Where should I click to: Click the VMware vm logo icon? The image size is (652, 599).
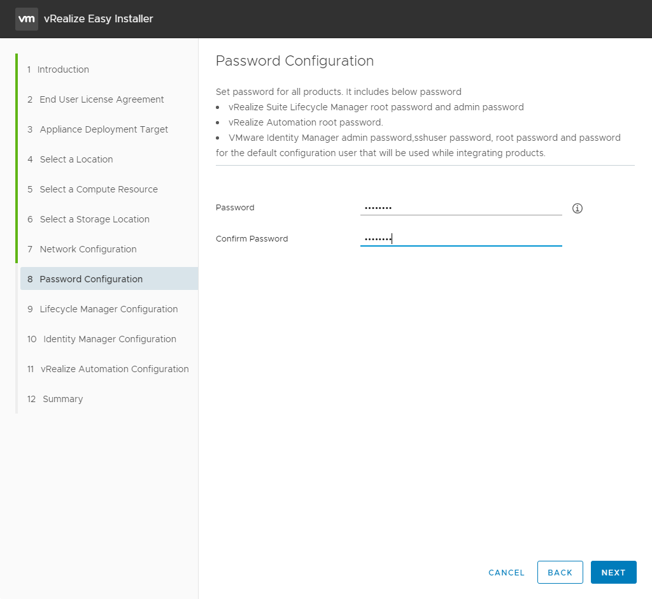coord(27,18)
